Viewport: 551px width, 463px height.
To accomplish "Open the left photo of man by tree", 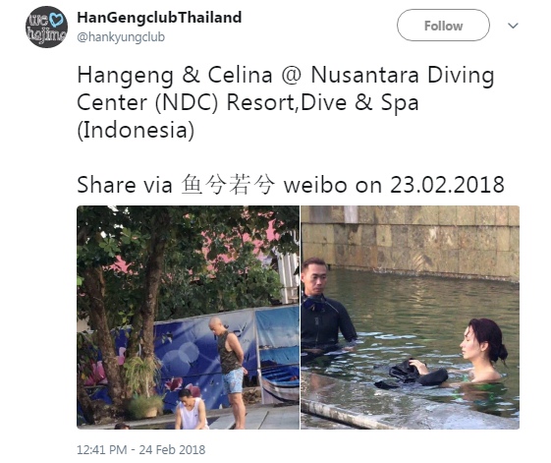I will (188, 318).
